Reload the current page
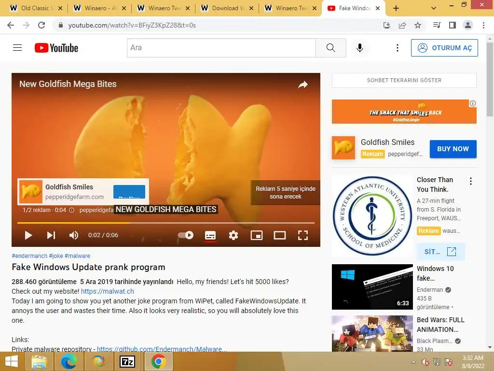 (41, 25)
